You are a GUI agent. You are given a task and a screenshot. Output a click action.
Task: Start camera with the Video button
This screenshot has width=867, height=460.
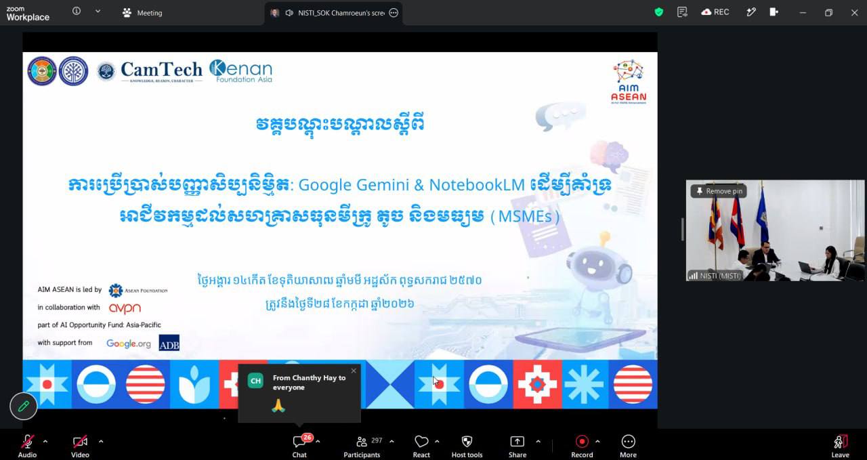pos(80,446)
